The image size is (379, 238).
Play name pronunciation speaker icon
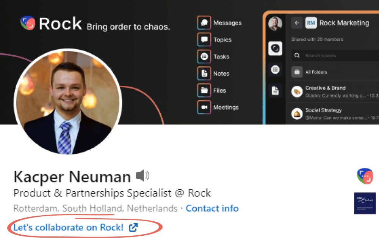[x=143, y=175]
